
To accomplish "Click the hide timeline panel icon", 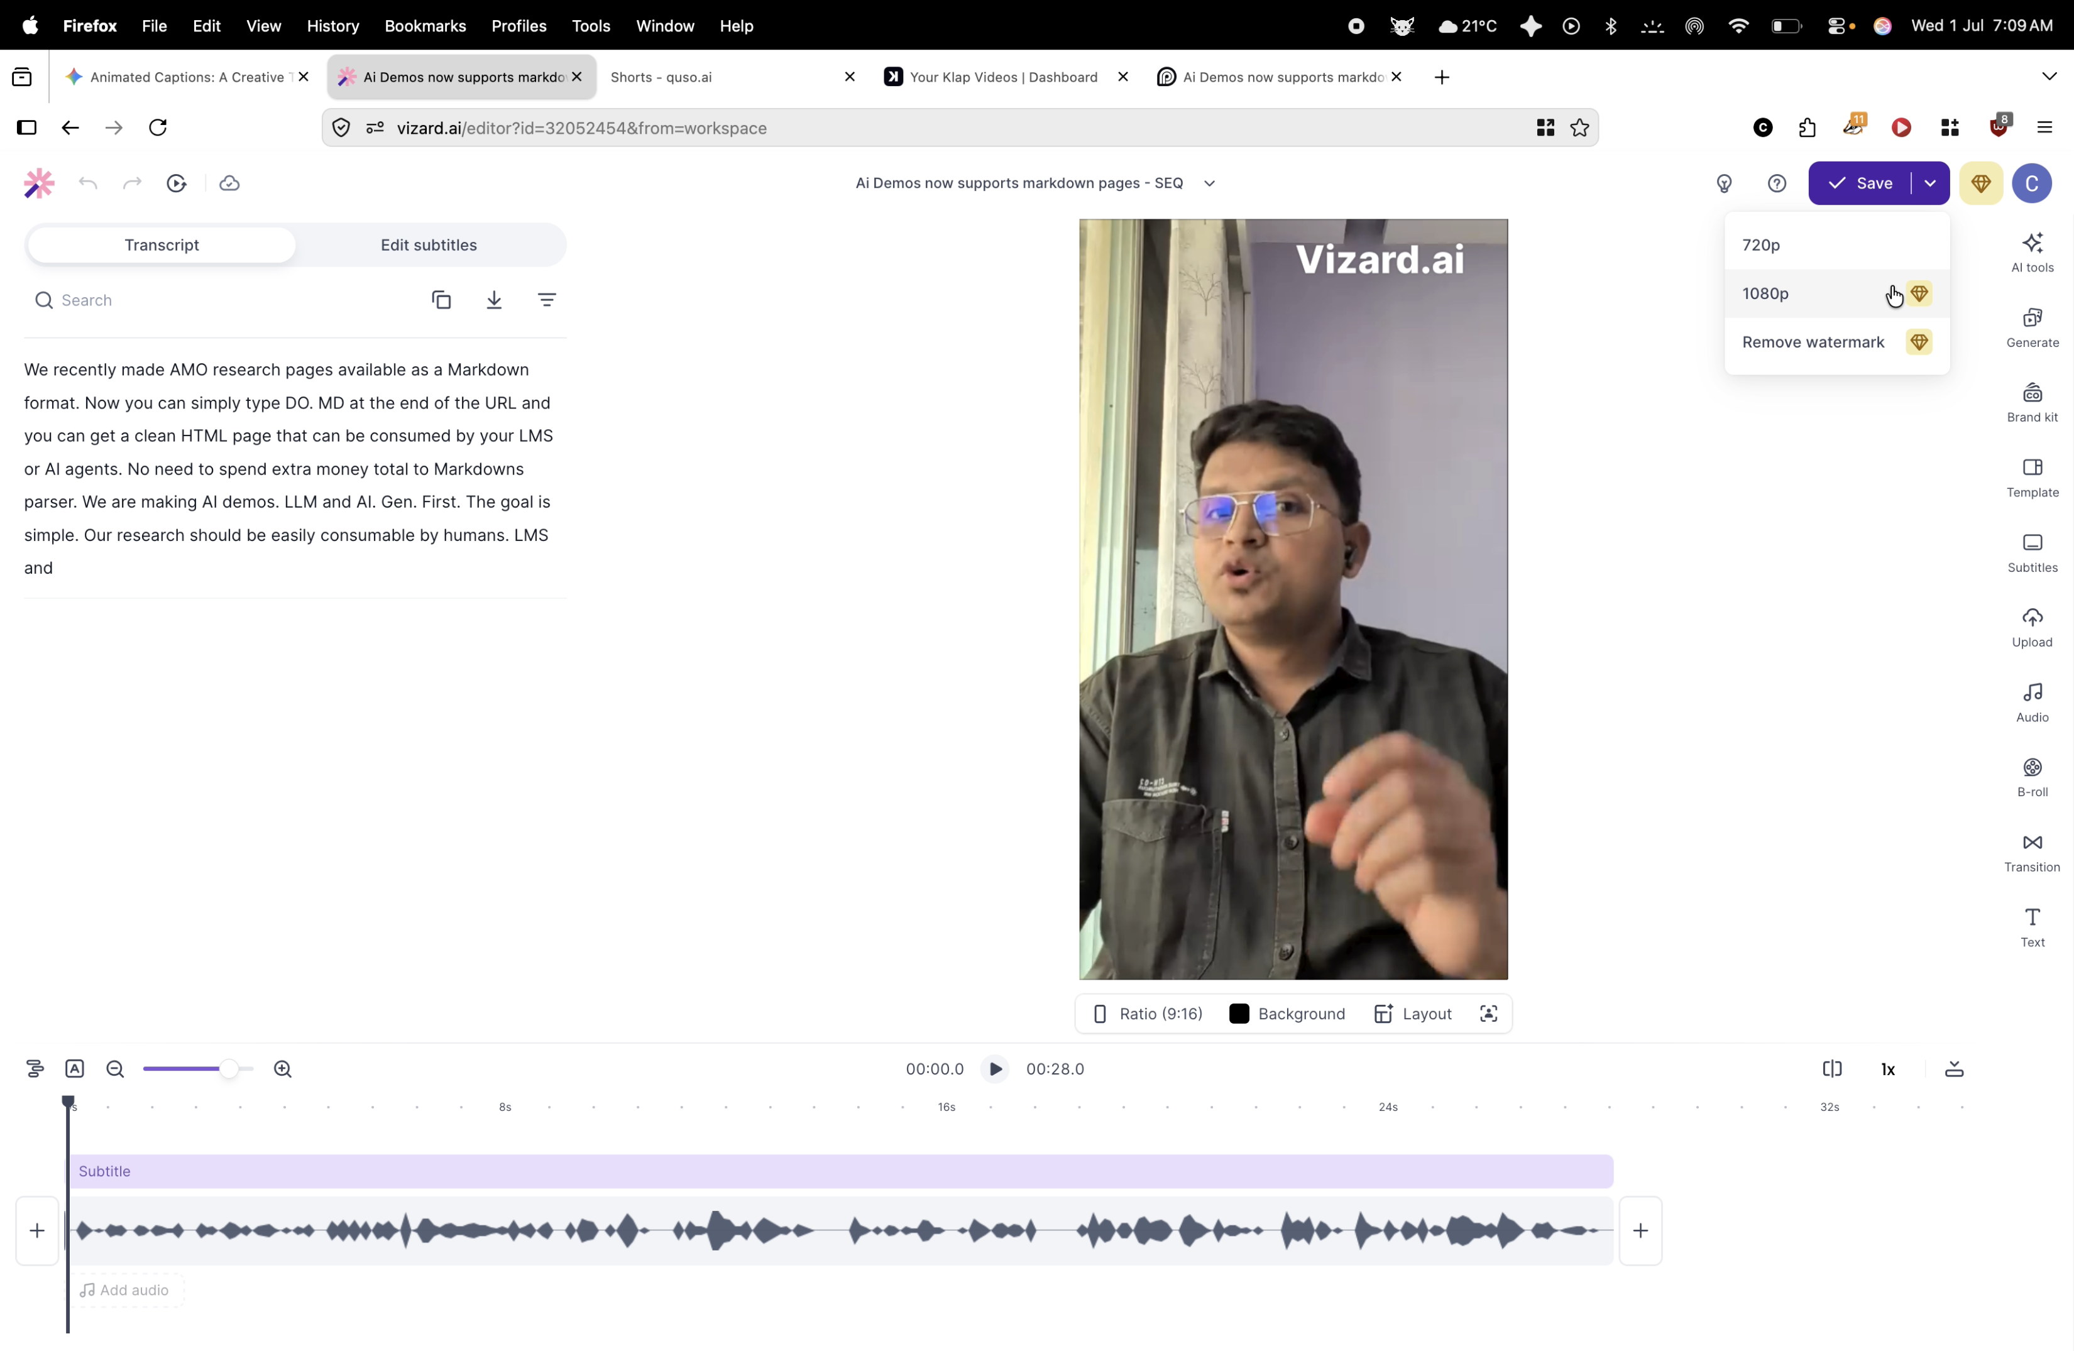I will (x=1954, y=1069).
